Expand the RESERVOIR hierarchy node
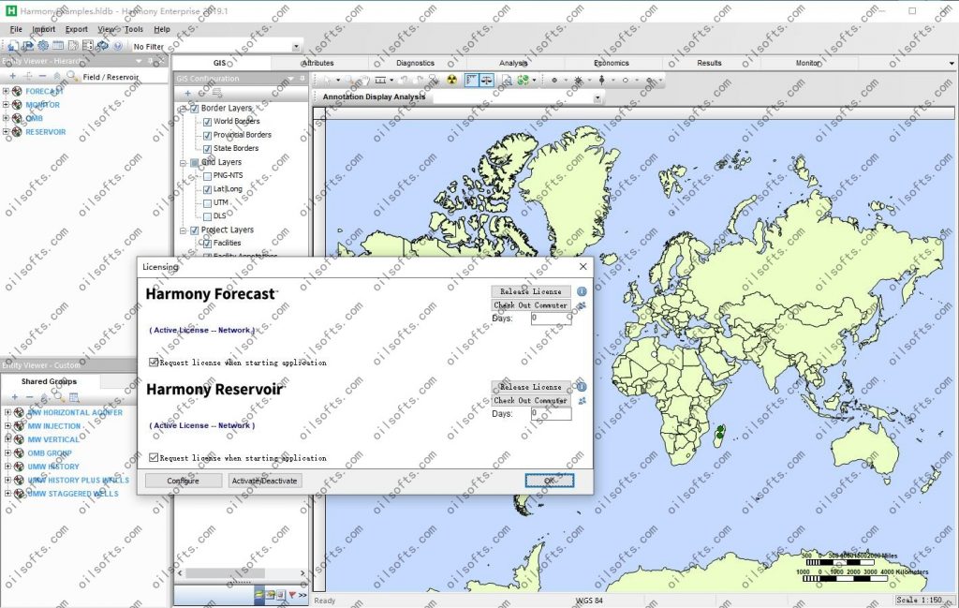Viewport: 959px width, 608px height. [x=7, y=131]
